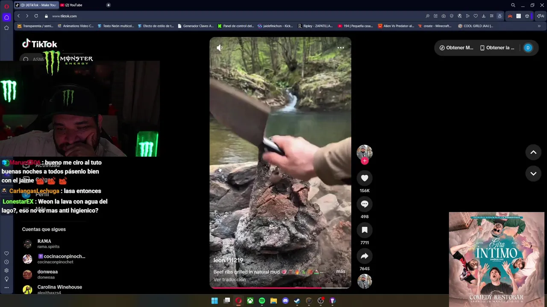Open 'create - Minecraft...' bookmark
Viewport: 547px width, 307px height.
[435, 26]
